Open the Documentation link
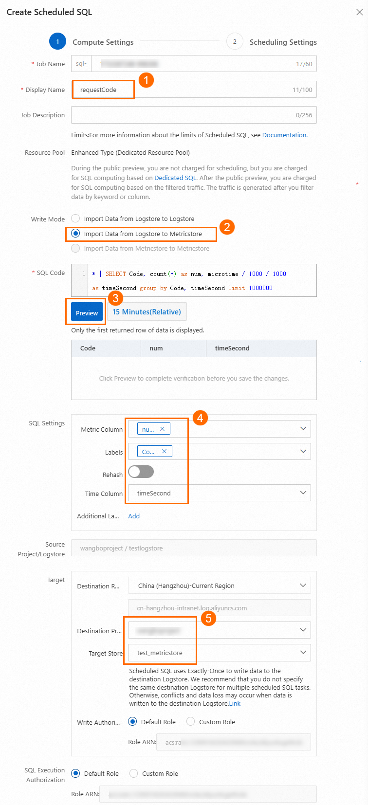The image size is (368, 805). (284, 135)
